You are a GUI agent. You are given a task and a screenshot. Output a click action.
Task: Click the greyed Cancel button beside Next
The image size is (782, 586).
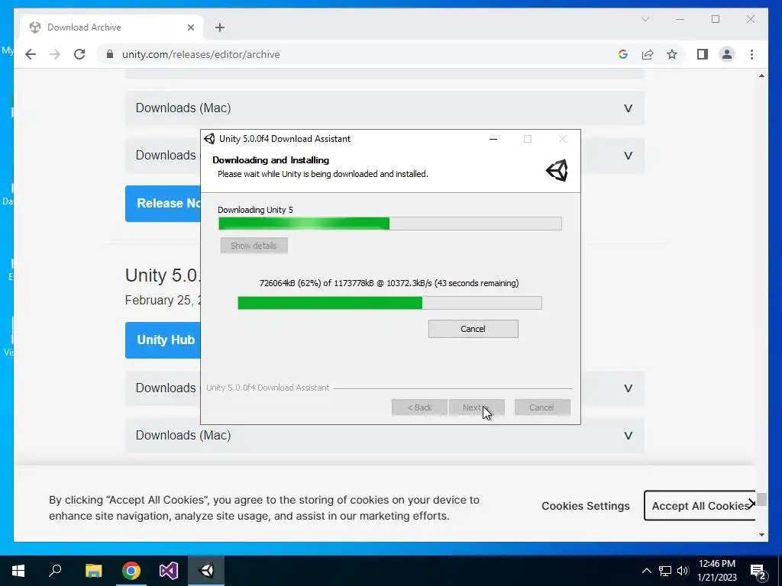[x=542, y=407]
